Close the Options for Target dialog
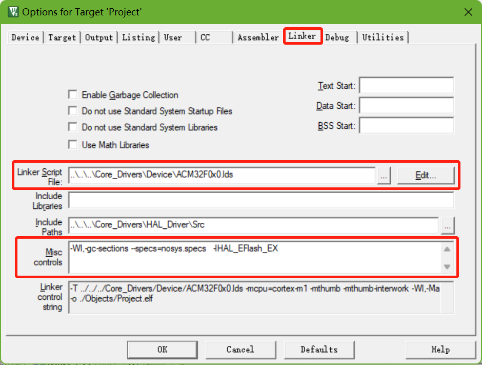Image resolution: width=482 pixels, height=365 pixels. (467, 12)
